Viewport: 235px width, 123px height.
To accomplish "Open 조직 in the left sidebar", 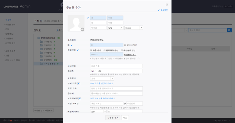I will (7, 29).
